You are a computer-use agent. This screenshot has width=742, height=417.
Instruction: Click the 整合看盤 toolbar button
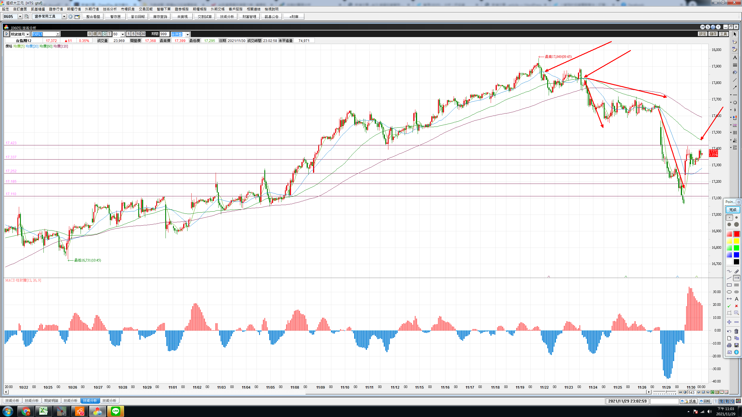(93, 17)
